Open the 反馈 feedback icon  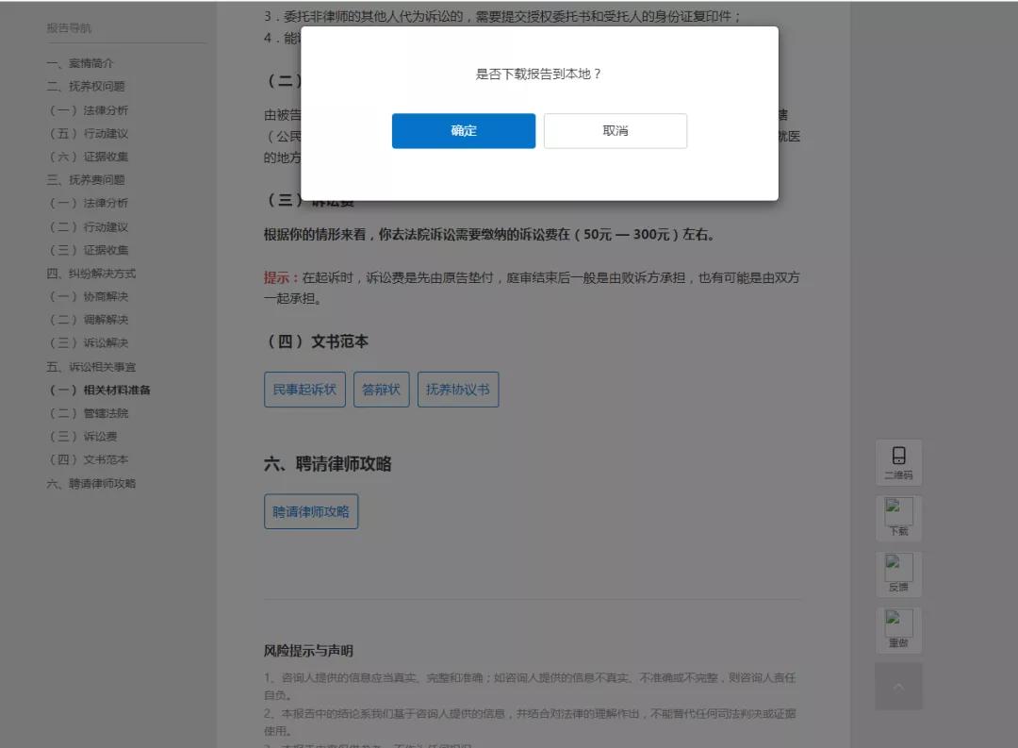(x=898, y=573)
